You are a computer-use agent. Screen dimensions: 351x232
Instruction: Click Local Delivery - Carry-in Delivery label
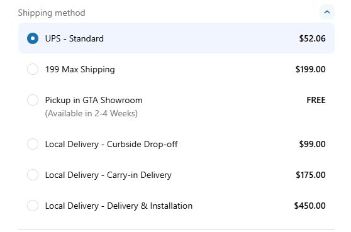pos(108,175)
